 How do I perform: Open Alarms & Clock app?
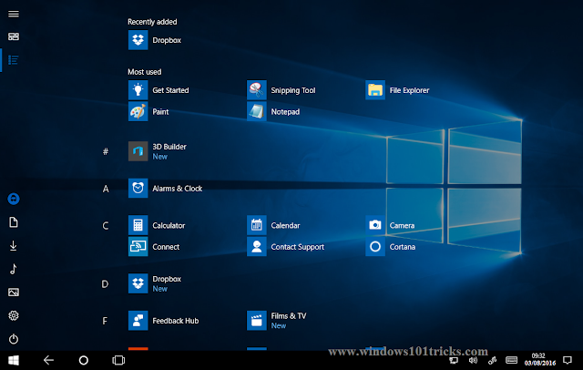pyautogui.click(x=166, y=188)
